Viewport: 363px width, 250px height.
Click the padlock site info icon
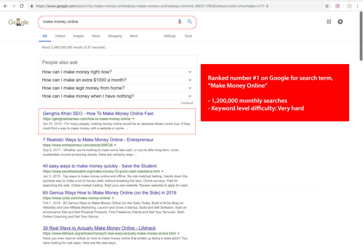coord(31,6)
